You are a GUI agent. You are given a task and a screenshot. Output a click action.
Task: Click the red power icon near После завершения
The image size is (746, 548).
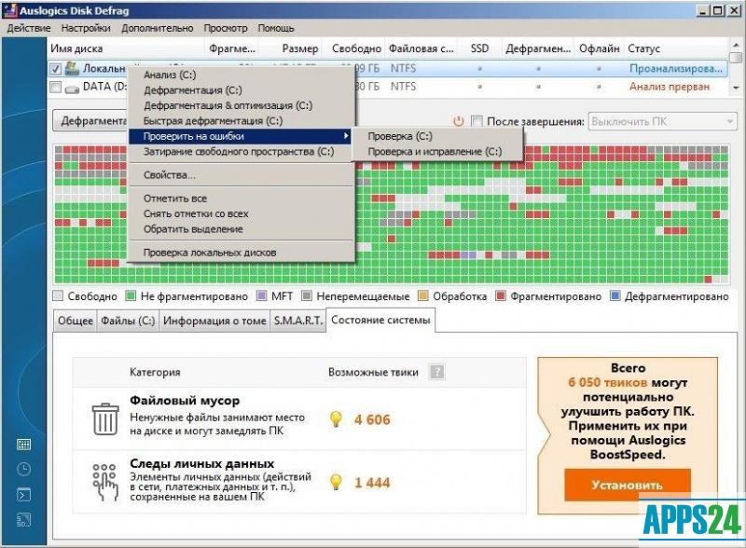[458, 121]
